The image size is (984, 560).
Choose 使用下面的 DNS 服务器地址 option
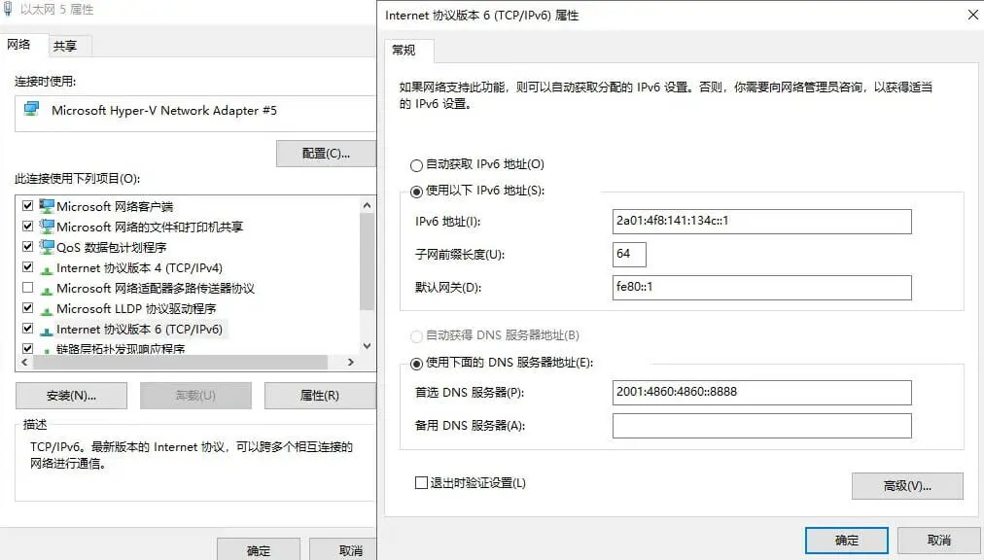tap(417, 364)
